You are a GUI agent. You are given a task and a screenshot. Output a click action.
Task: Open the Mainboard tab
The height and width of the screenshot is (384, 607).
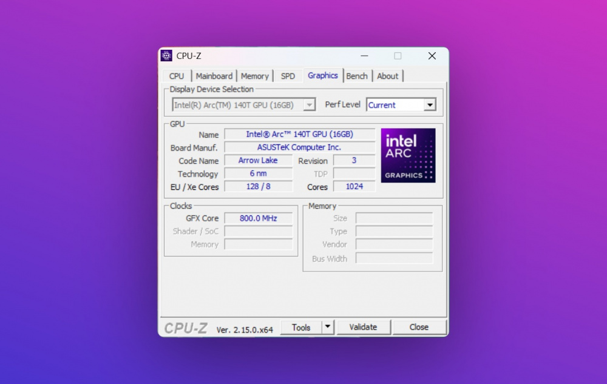[214, 76]
